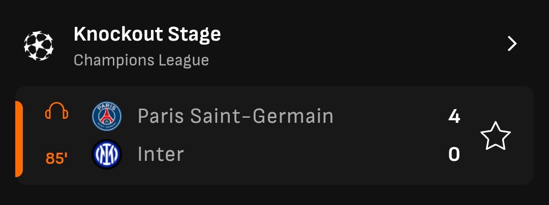
Task: Click the 85' live match minute
Action: 57,158
